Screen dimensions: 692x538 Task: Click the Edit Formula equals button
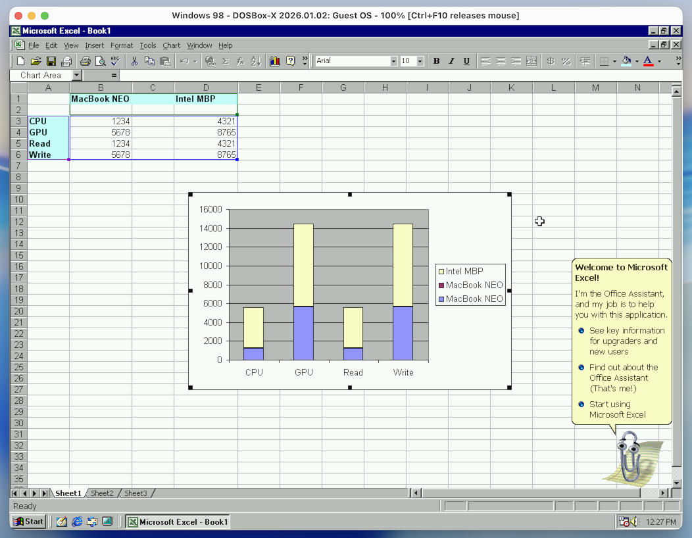coord(114,76)
